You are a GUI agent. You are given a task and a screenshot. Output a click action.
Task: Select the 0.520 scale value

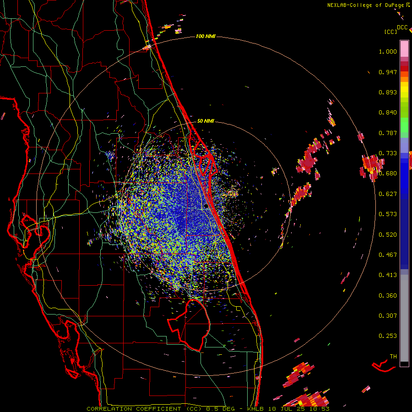coord(388,235)
